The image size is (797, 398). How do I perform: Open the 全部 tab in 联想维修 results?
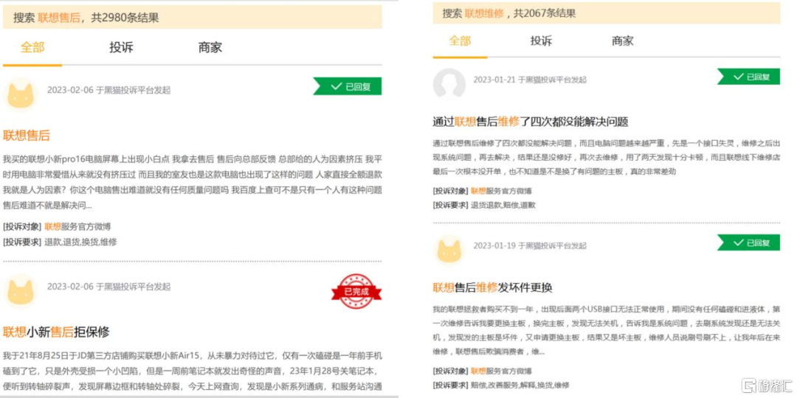pyautogui.click(x=460, y=41)
